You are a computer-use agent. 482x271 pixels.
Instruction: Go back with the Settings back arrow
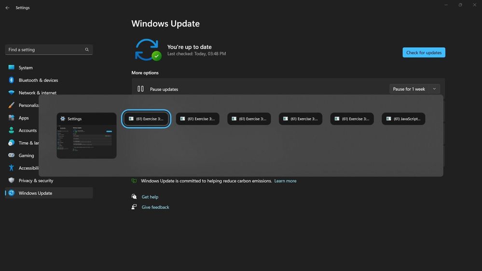[7, 8]
